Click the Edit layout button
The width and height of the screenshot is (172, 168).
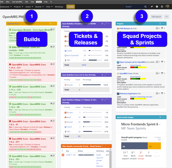click(x=156, y=17)
